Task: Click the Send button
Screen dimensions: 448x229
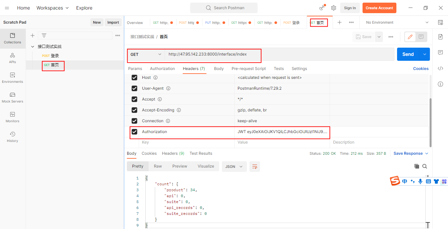Action: (x=408, y=54)
